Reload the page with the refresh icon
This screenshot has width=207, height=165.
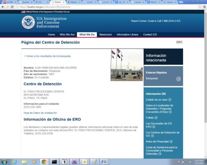(12, 7)
